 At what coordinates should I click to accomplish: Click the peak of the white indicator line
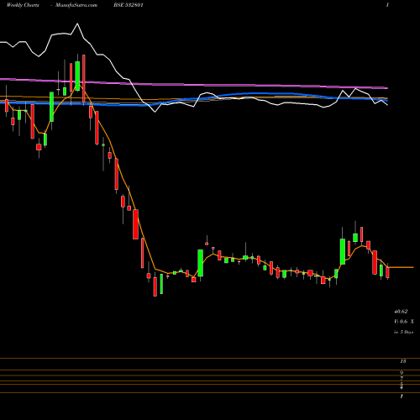click(77, 24)
